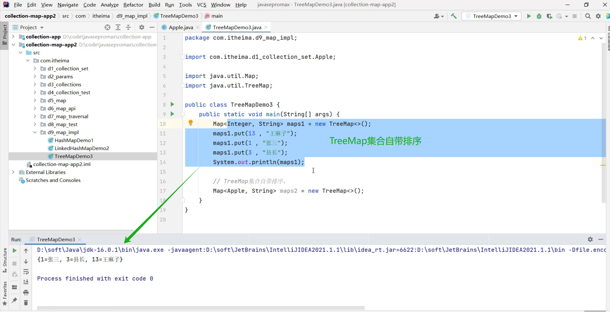Click the gutter run arrow beside main method
Image resolution: width=610 pixels, height=312 pixels.
pyautogui.click(x=172, y=114)
